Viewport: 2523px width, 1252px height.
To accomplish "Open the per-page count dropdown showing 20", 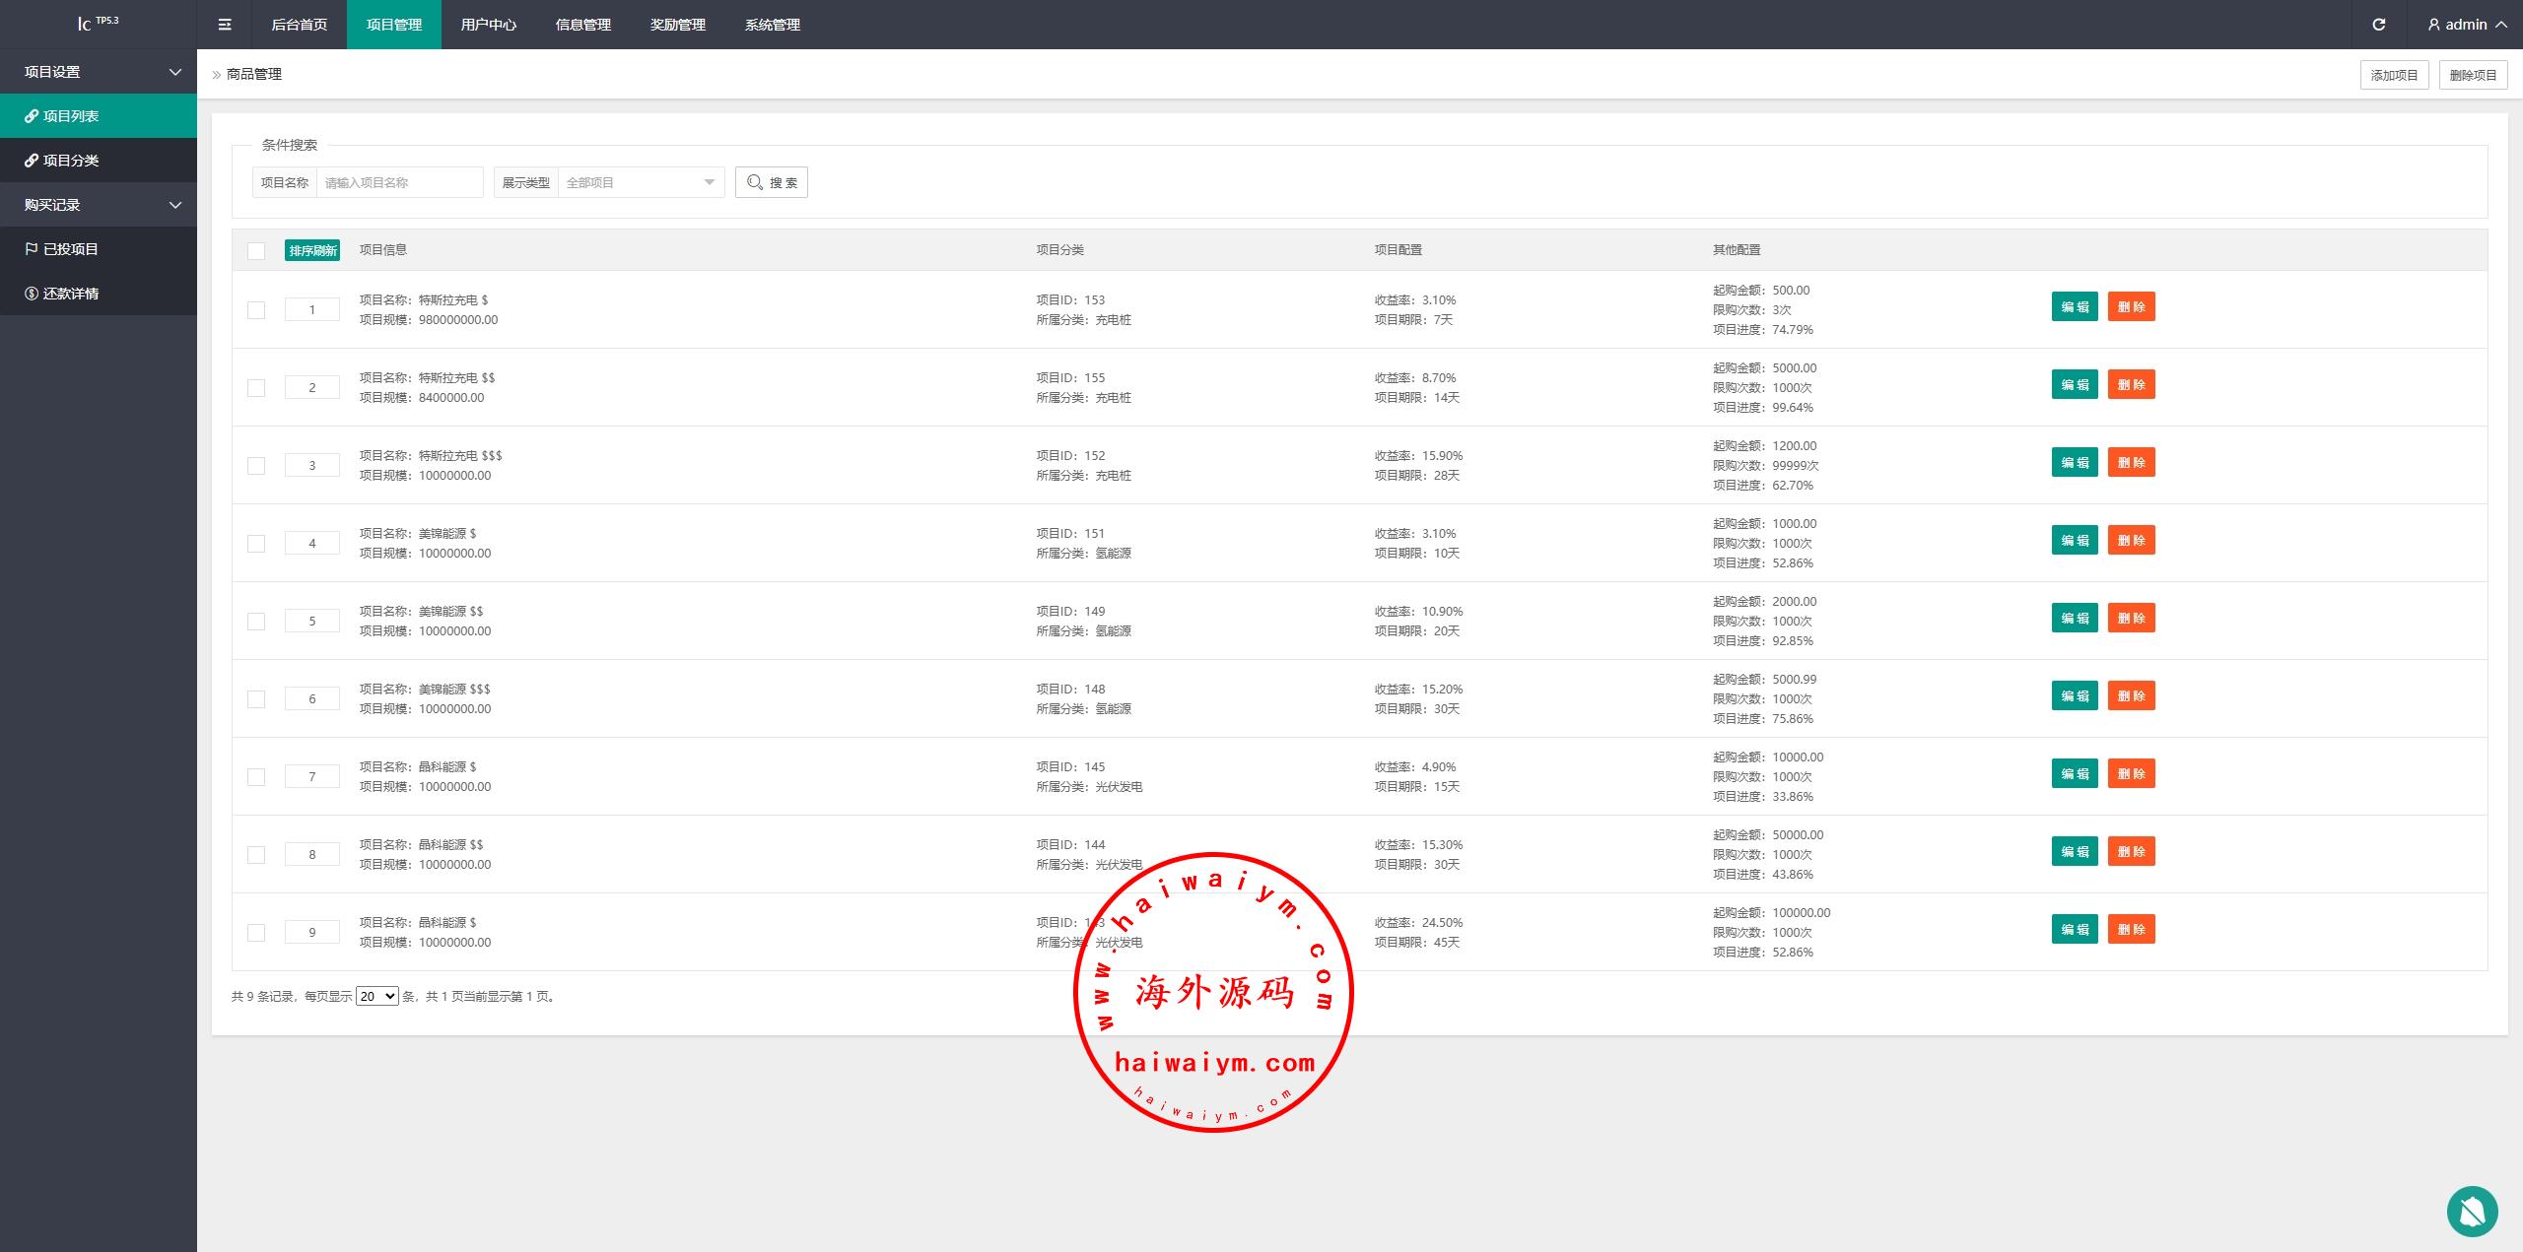I will point(376,996).
